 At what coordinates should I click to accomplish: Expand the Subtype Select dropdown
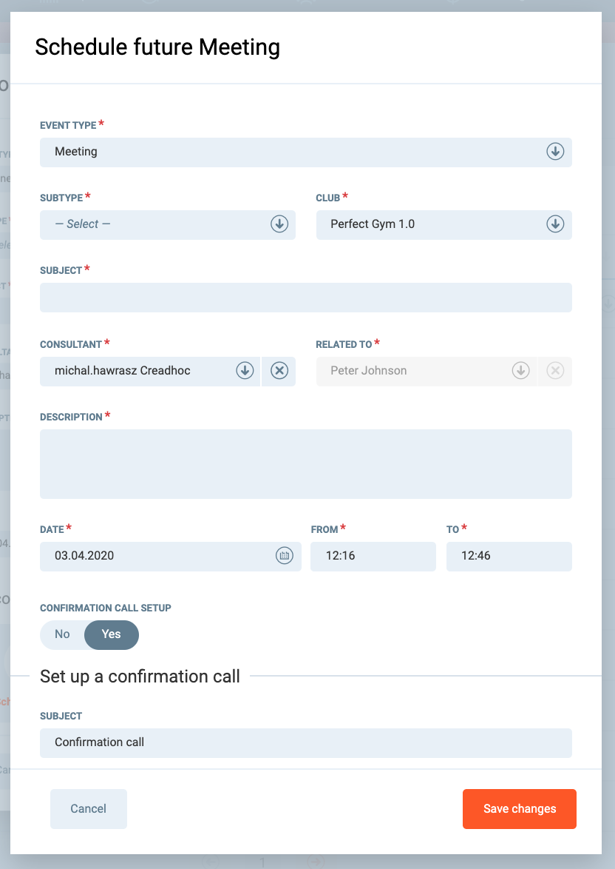tap(155, 224)
